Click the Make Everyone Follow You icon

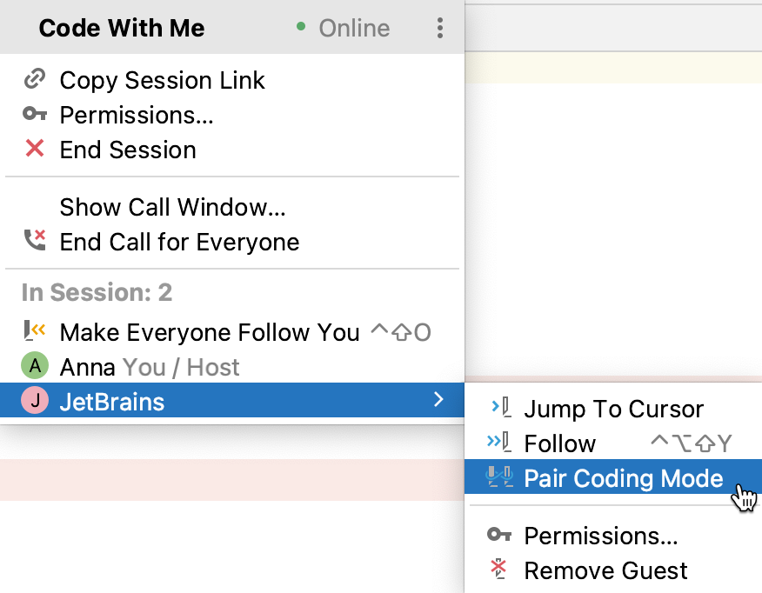[35, 331]
